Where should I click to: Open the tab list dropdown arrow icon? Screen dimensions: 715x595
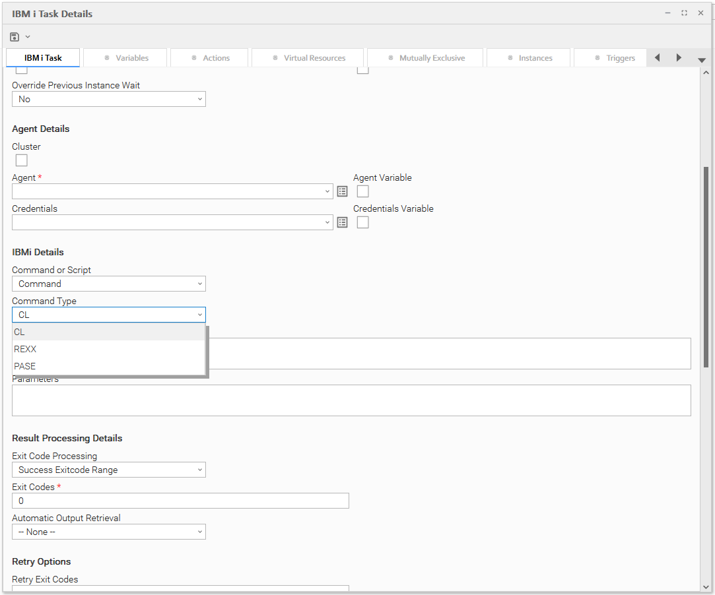click(702, 59)
